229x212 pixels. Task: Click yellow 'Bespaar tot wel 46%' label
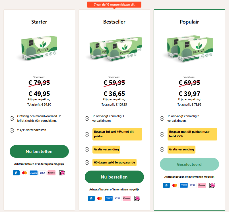[x=117, y=134]
